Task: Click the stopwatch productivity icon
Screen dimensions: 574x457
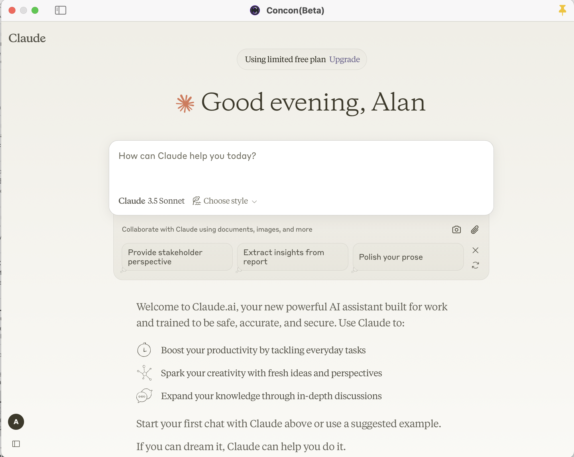Action: pos(144,350)
